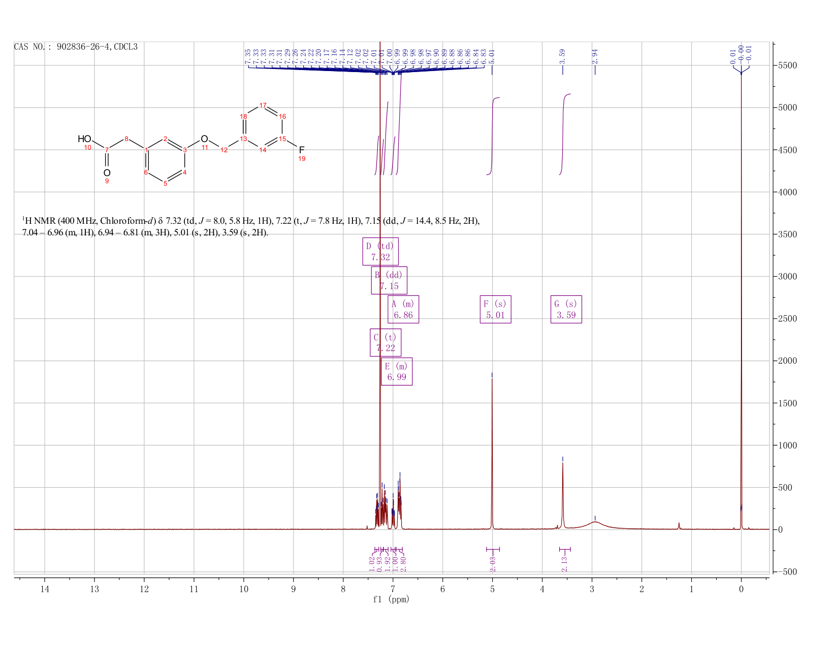The image size is (838, 647).
Task: Select the E (m) 6.99 multiplet box
Action: coord(397,371)
